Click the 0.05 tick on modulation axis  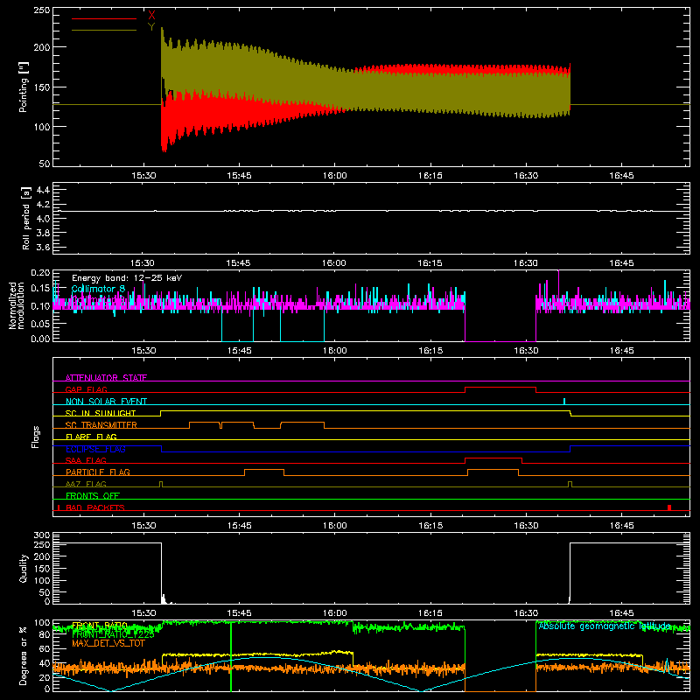(40, 323)
